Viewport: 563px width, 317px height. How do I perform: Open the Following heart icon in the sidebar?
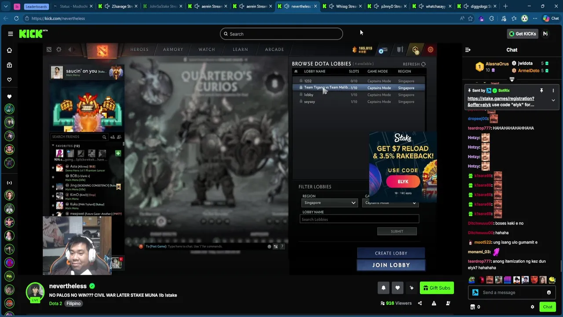click(9, 80)
